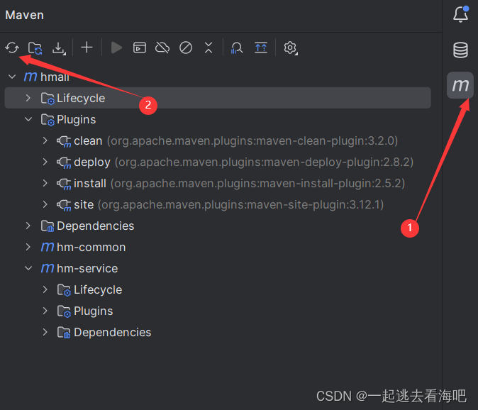Screen dimensions: 478x410
Task: Expand the hm-common module
Action: 28,247
